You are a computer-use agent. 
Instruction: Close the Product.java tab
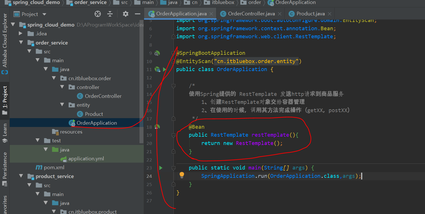coord(330,14)
